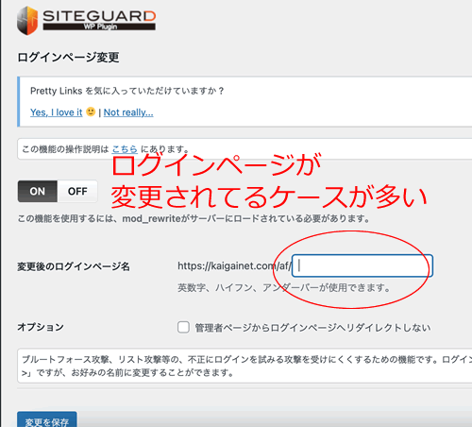The image size is (472, 427).
Task: Focus the login page name input field
Action: click(362, 266)
